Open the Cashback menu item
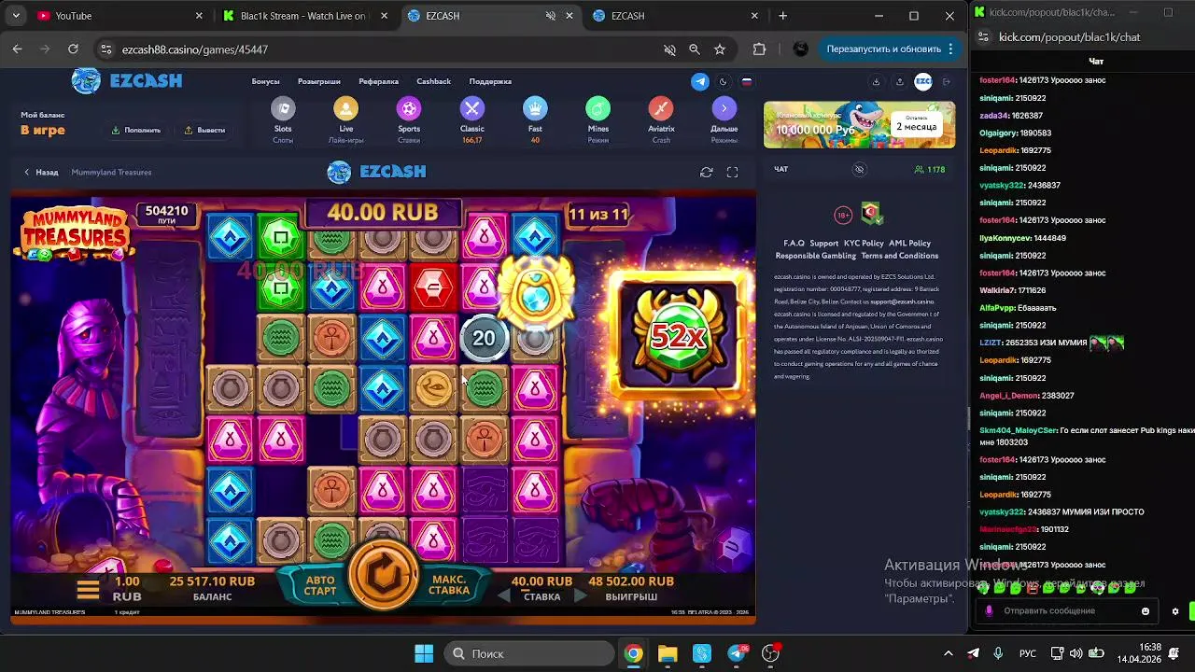 tap(434, 81)
